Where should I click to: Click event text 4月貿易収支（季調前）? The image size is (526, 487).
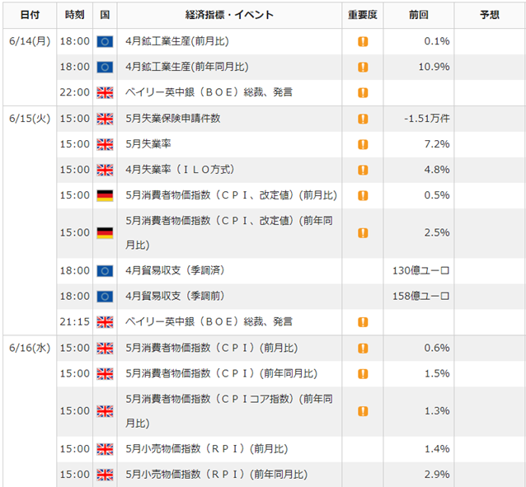(175, 296)
